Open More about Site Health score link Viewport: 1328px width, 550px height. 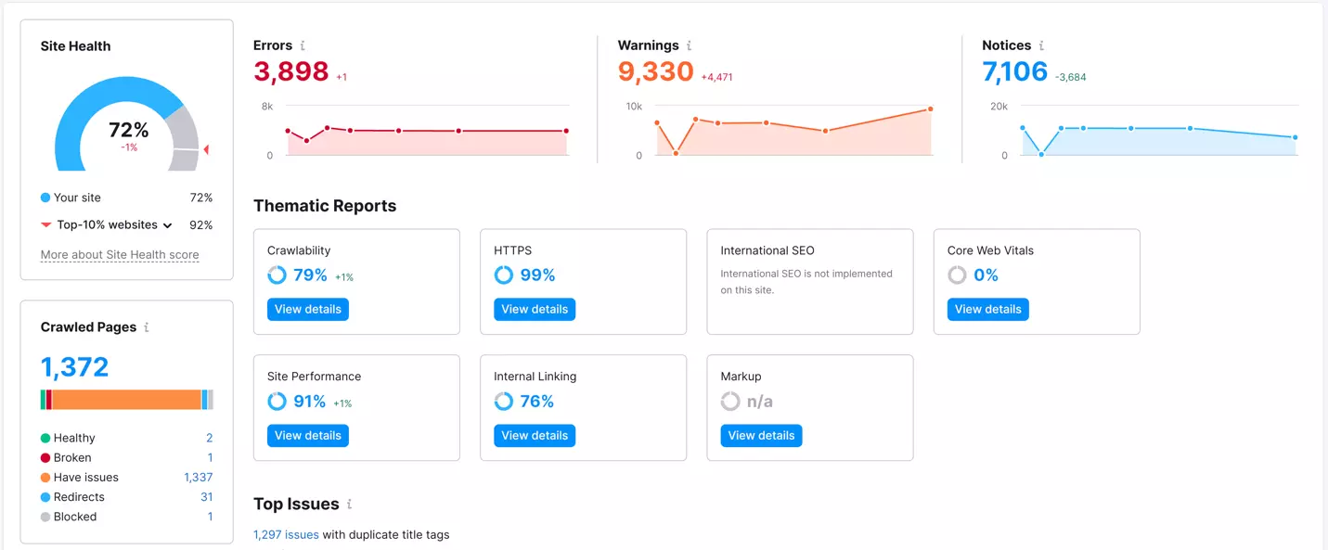pos(120,255)
